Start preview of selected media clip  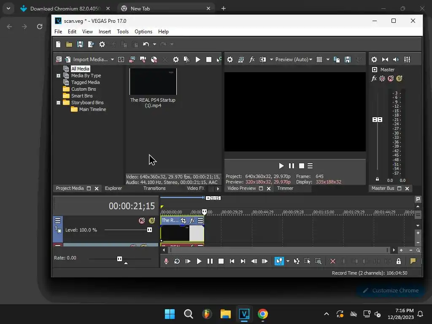click(198, 59)
